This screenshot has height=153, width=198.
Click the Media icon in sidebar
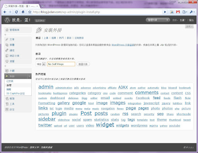coord(7,45)
